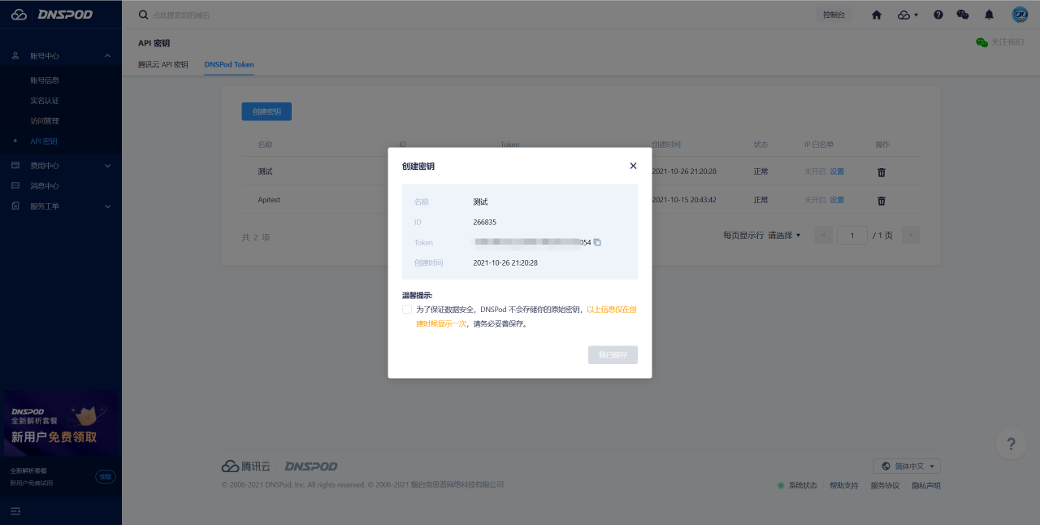The image size is (1040, 525).
Task: Open 访问管理 in sidebar
Action: (x=45, y=121)
